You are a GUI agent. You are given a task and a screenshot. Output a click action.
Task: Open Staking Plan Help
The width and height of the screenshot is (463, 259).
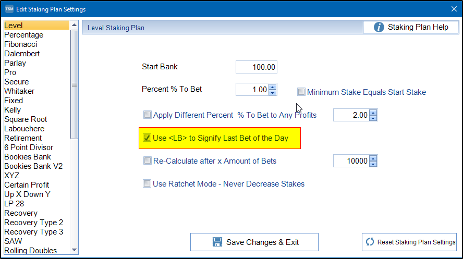pyautogui.click(x=410, y=27)
